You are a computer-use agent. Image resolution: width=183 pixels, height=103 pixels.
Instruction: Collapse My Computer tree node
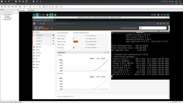[2, 14]
